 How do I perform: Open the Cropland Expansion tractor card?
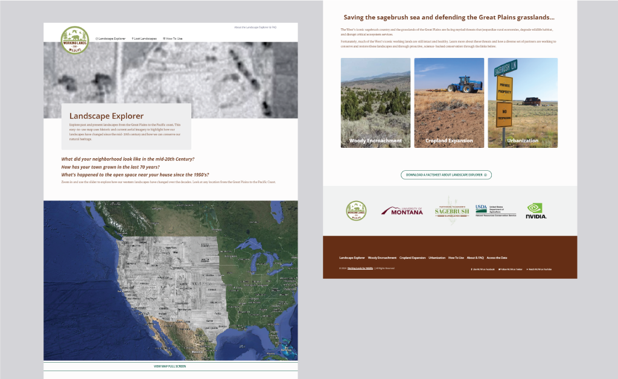449,103
